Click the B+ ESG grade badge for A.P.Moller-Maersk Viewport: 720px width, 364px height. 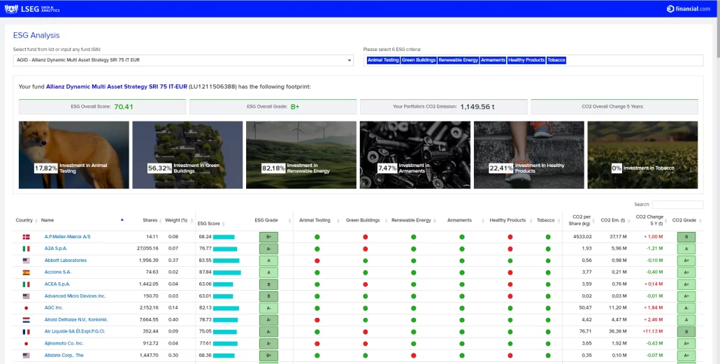(268, 237)
